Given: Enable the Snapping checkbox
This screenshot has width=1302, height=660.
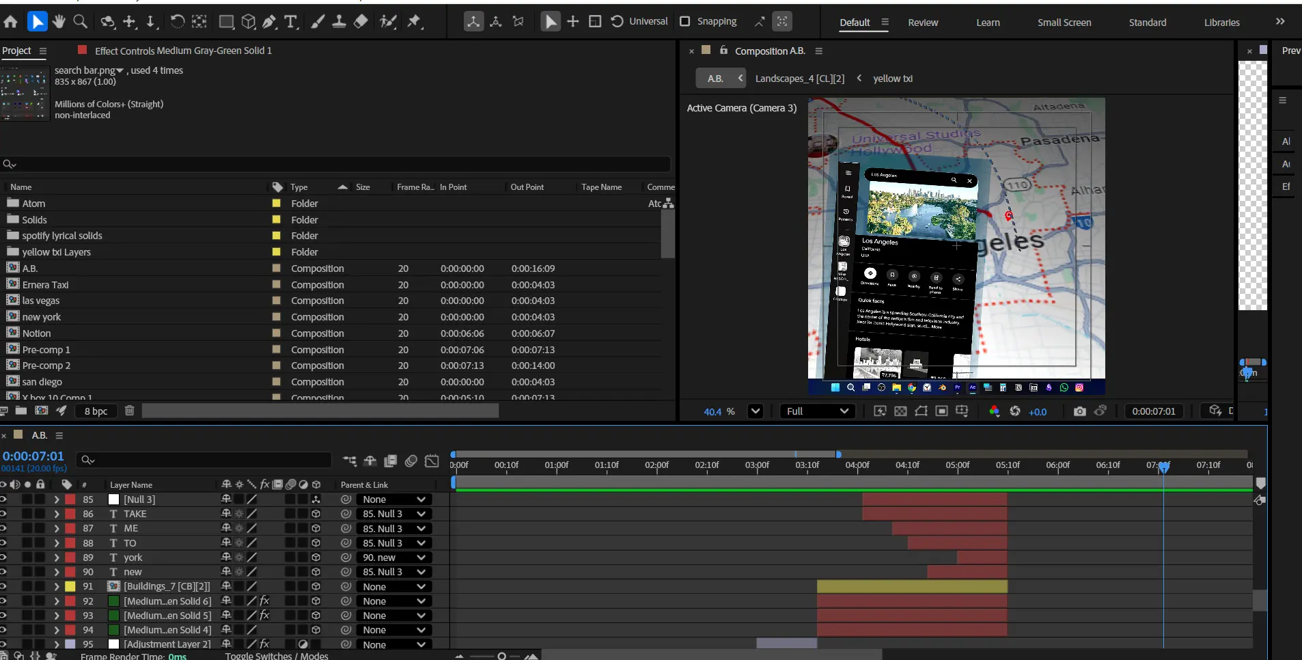Looking at the screenshot, I should pos(685,21).
